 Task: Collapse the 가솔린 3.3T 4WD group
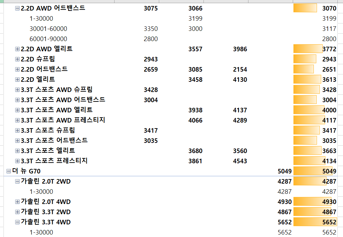click(17, 222)
